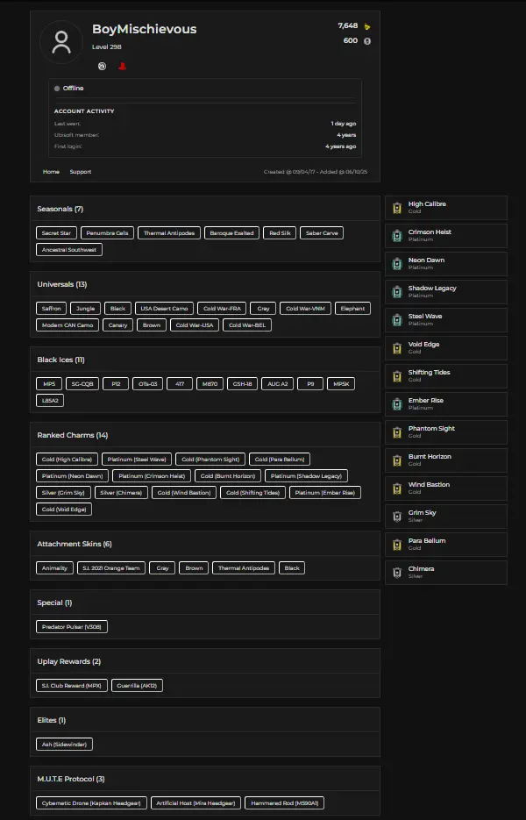Click the profile avatar icon

tap(61, 42)
